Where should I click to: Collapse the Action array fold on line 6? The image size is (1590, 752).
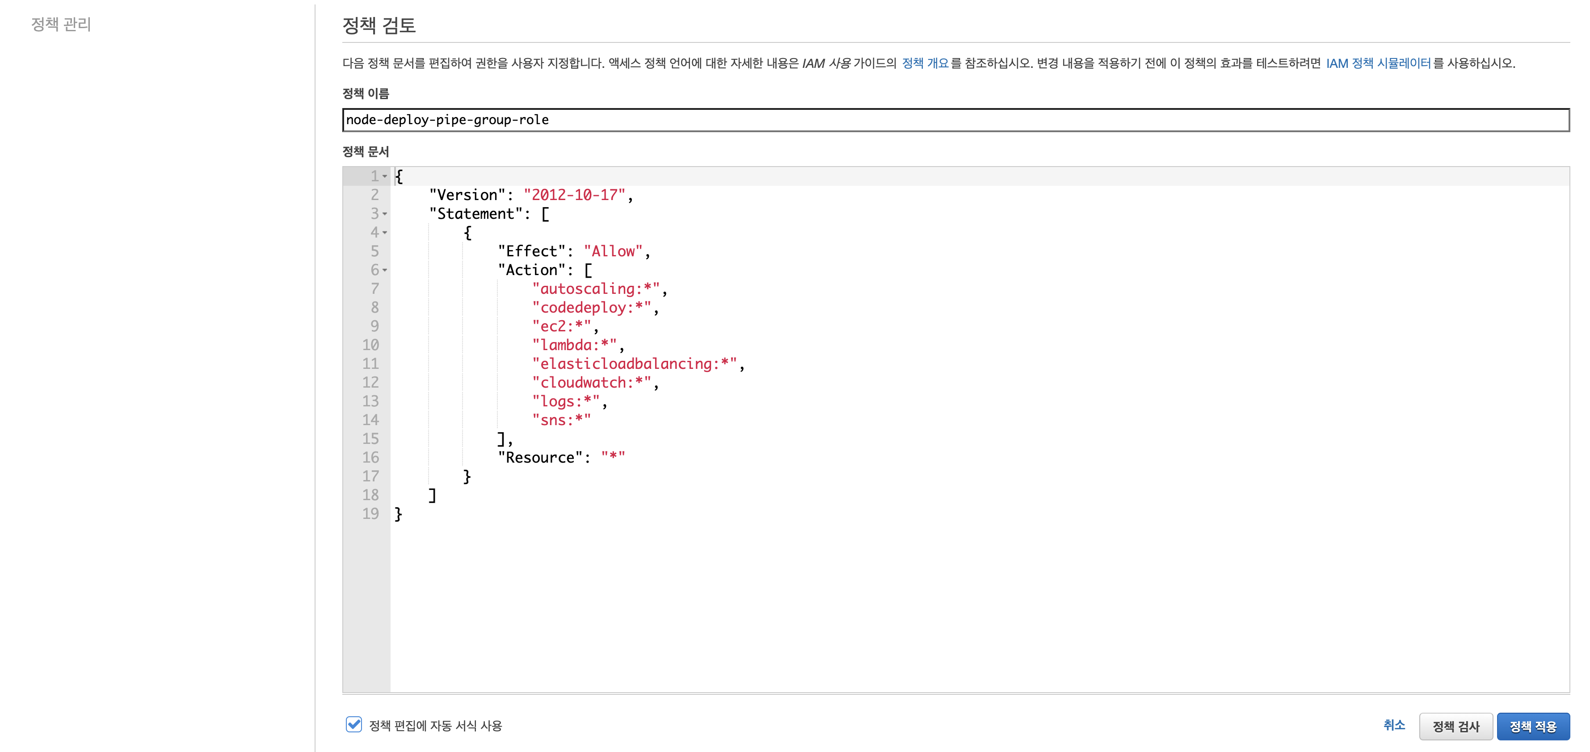pos(384,270)
